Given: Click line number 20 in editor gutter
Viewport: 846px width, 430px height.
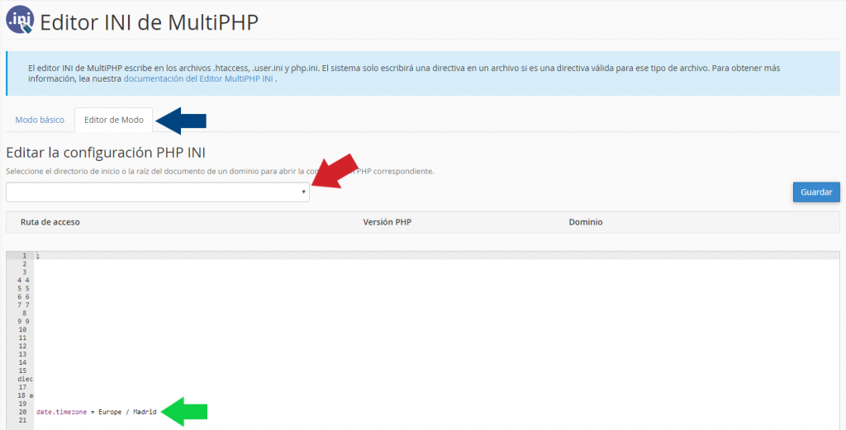Looking at the screenshot, I should tap(22, 412).
